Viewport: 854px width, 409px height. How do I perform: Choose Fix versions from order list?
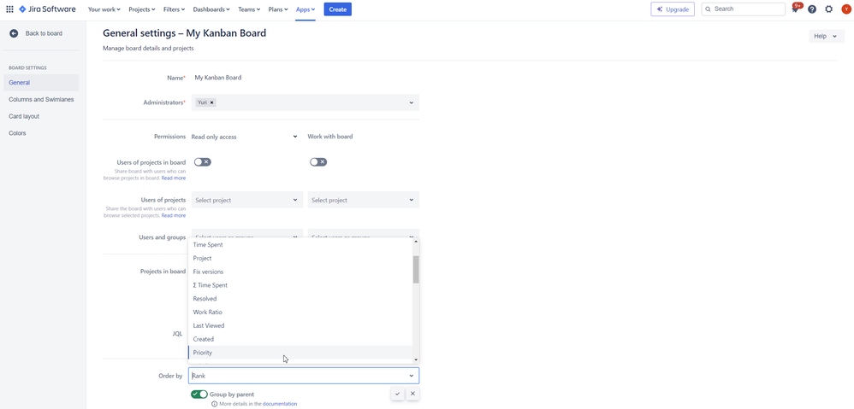pos(300,272)
